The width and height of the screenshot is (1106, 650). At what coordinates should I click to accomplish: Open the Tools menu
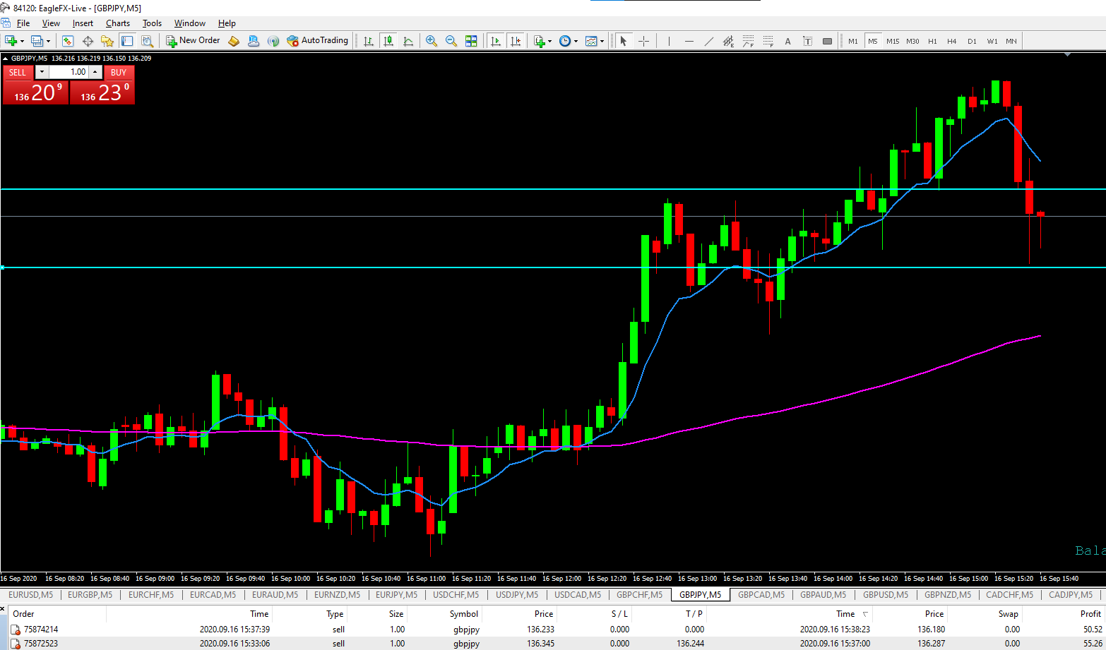(152, 23)
